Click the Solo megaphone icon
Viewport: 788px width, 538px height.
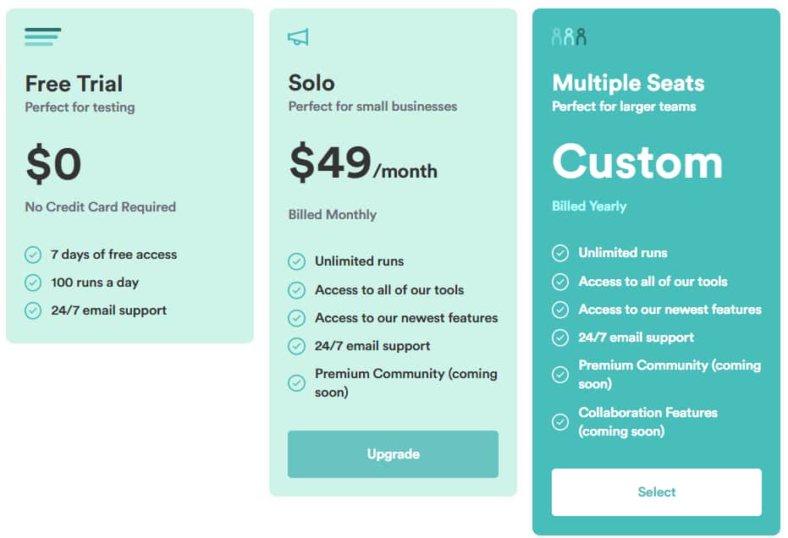[298, 36]
